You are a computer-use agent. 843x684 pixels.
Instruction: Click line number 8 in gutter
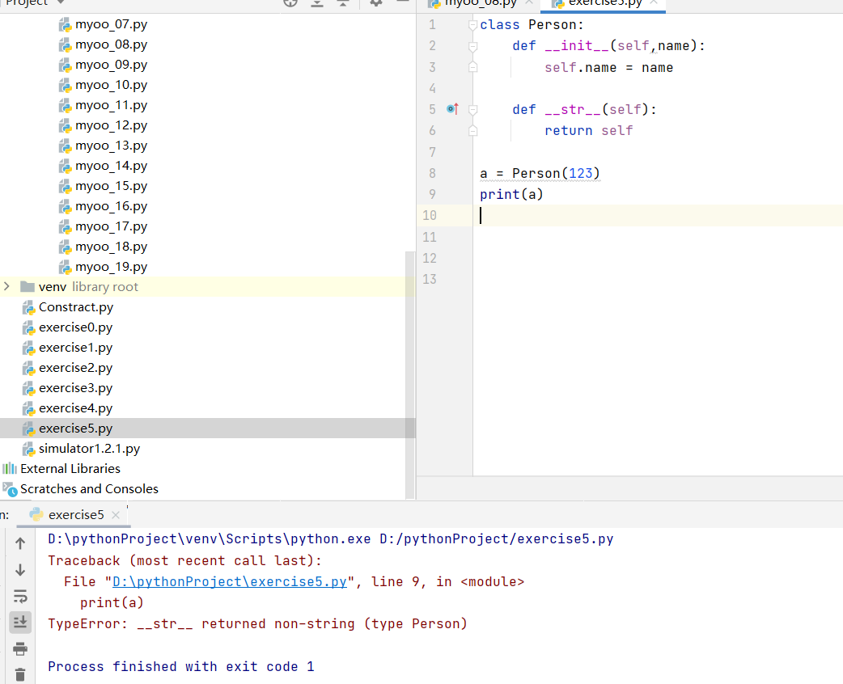click(432, 173)
